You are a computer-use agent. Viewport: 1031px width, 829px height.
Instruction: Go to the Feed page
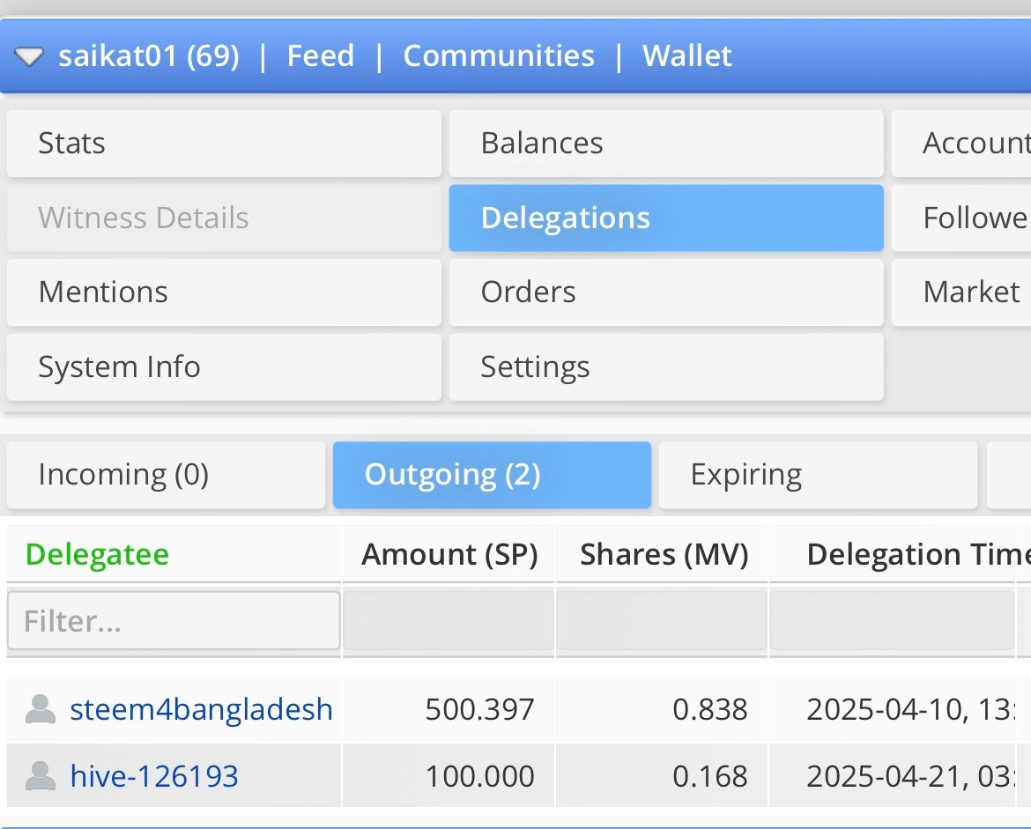pos(320,56)
